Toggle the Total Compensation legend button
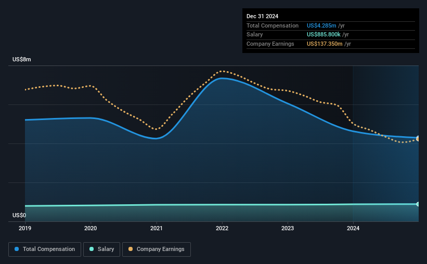The width and height of the screenshot is (427, 264). point(45,249)
